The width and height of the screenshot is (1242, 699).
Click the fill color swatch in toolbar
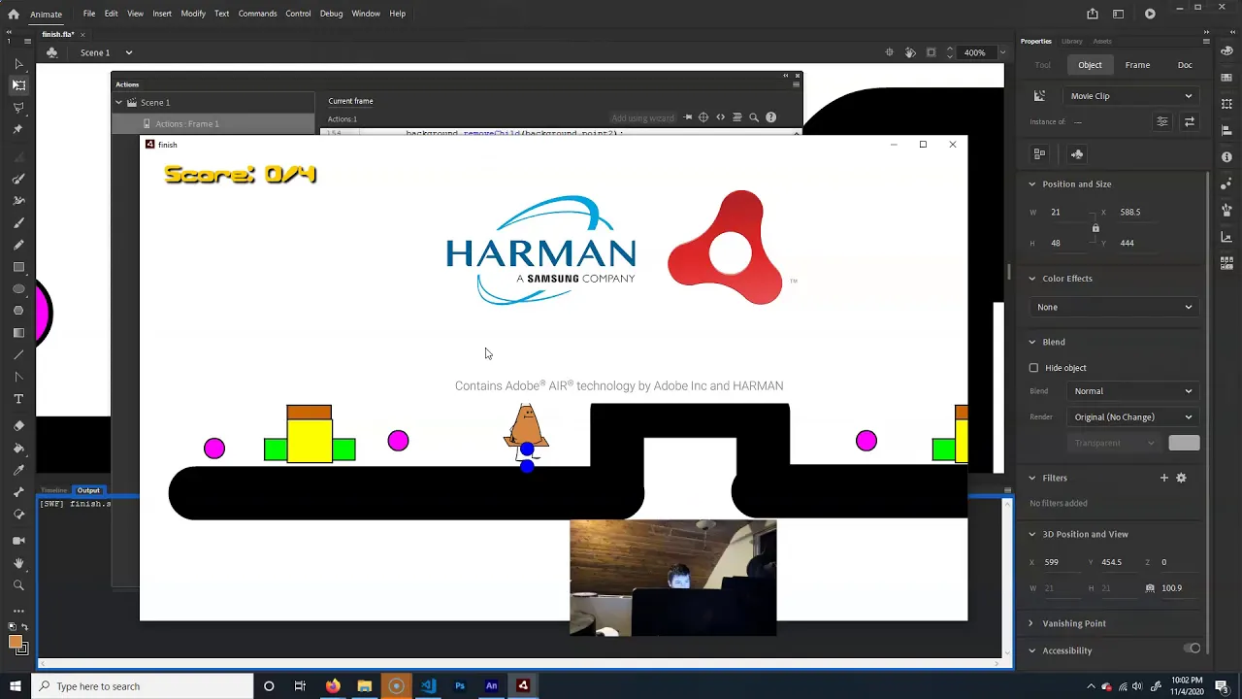16,643
